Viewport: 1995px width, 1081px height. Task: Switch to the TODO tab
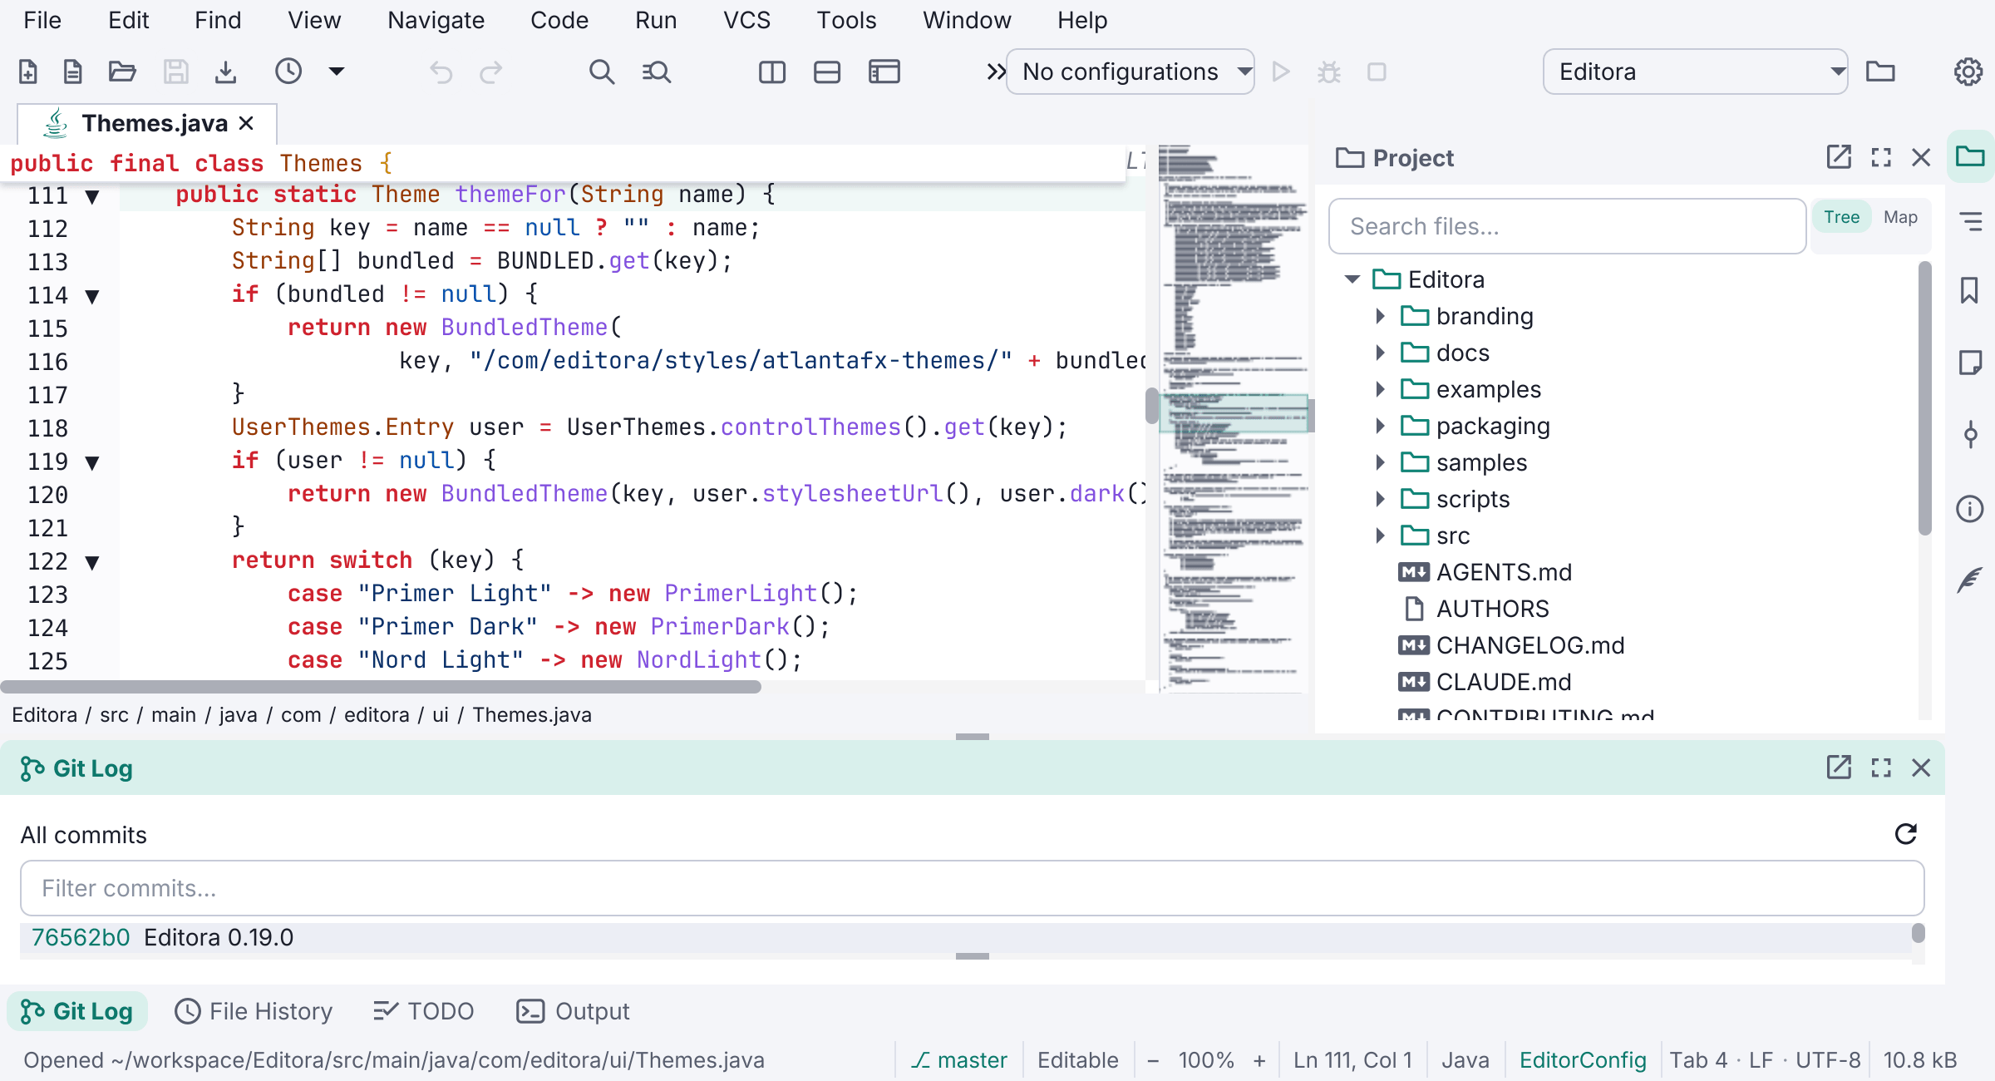coord(424,1011)
